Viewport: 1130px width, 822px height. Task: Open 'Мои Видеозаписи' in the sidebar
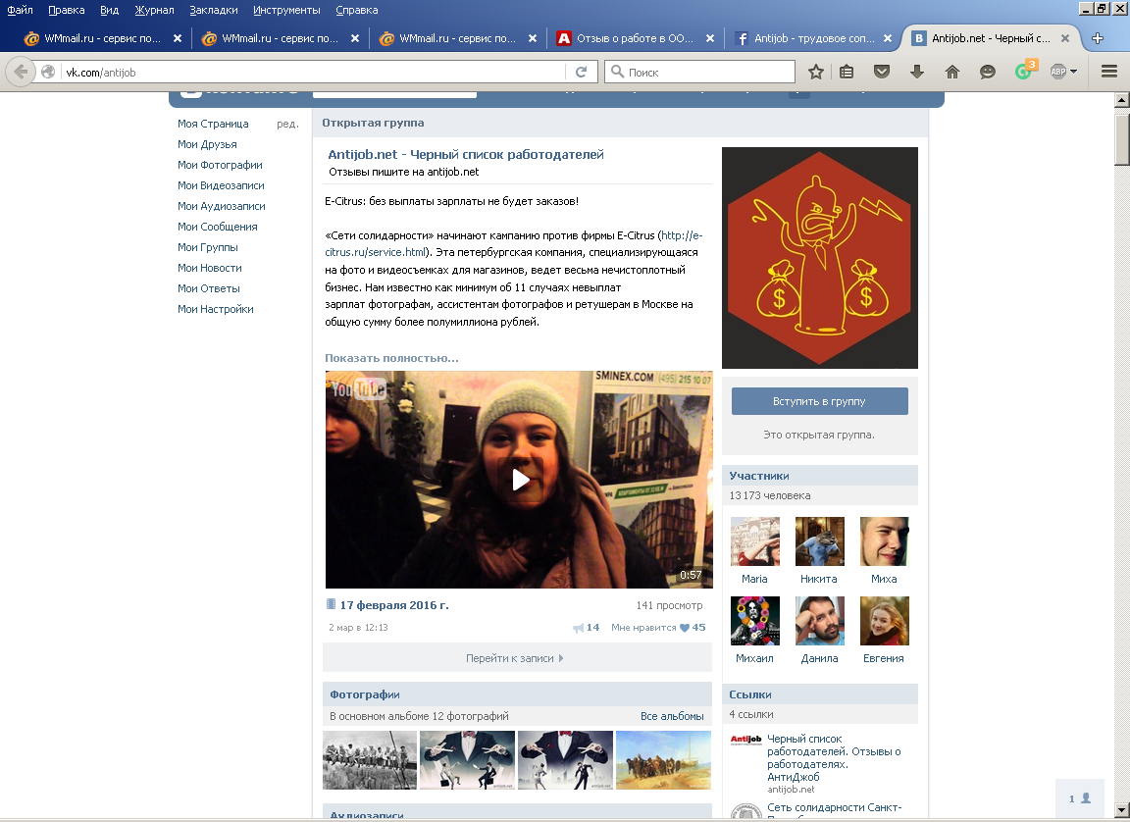[222, 185]
